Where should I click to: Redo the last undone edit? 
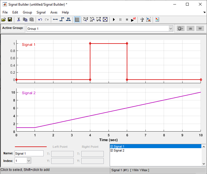tap(47, 19)
